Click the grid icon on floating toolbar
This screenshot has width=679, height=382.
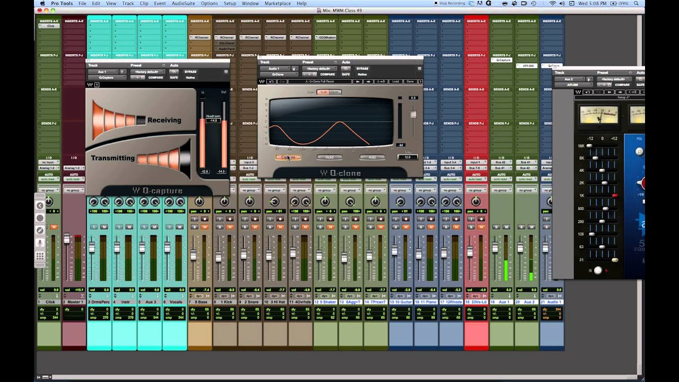pyautogui.click(x=40, y=256)
